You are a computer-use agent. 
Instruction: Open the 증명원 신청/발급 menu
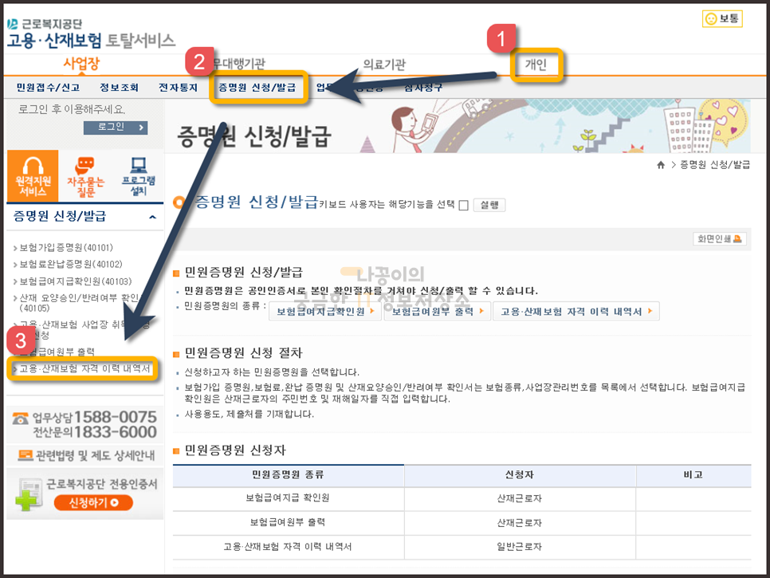[x=257, y=88]
